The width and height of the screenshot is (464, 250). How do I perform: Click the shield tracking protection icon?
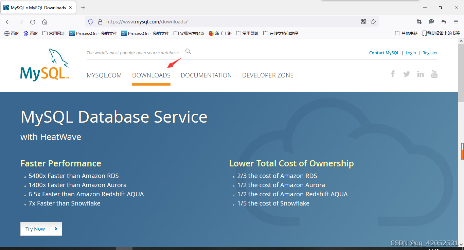[x=91, y=22]
